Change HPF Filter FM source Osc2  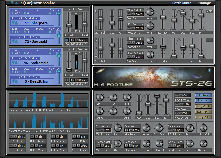pos(135,14)
